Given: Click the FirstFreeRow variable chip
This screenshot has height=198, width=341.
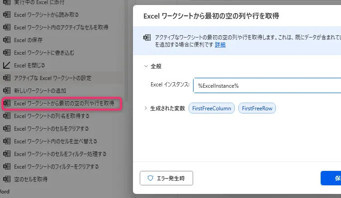Looking at the screenshot, I should tap(257, 108).
